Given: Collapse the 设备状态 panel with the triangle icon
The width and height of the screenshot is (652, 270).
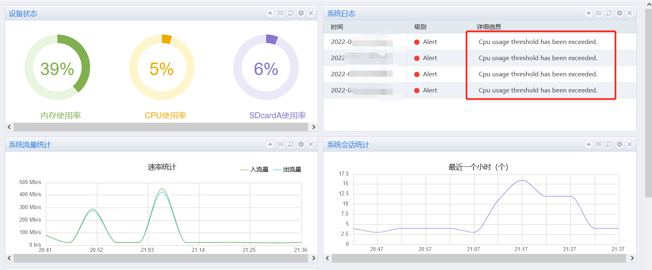Looking at the screenshot, I should pyautogui.click(x=270, y=13).
